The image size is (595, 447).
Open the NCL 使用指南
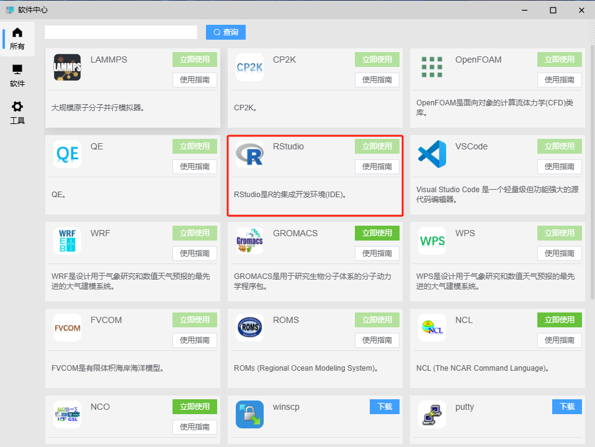(560, 340)
